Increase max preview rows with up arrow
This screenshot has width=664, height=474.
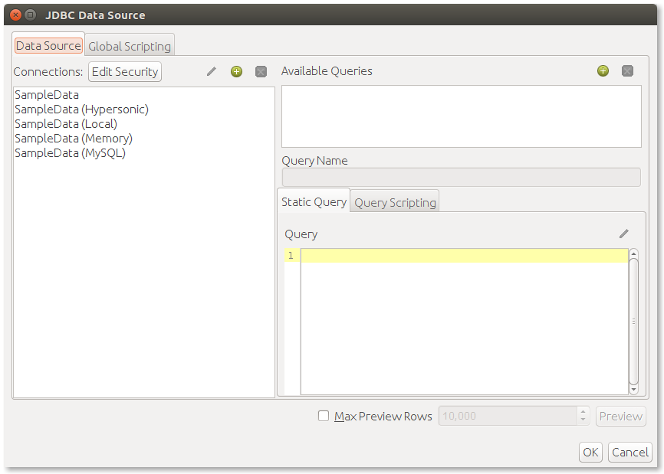(x=583, y=411)
